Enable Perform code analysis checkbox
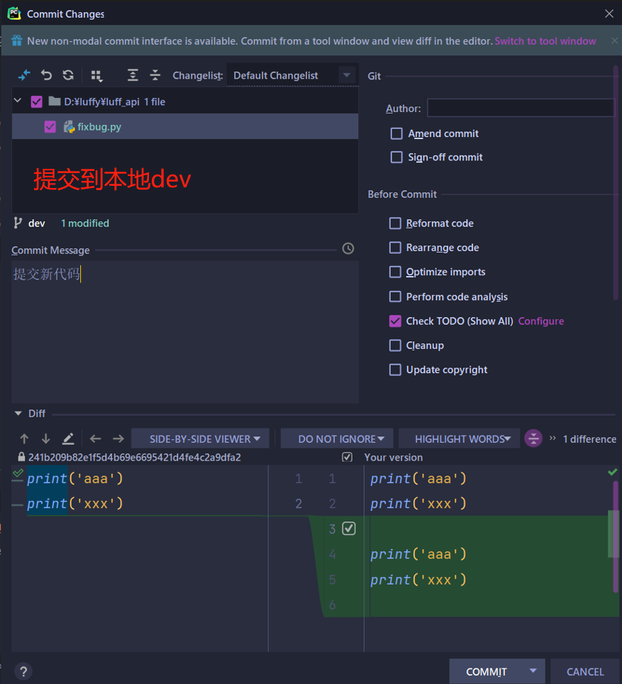This screenshot has width=622, height=684. tap(395, 297)
